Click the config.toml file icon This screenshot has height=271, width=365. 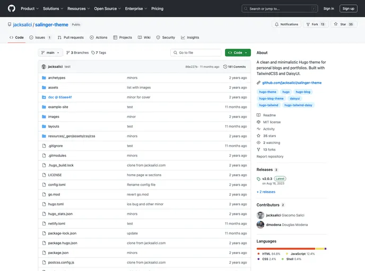pyautogui.click(x=44, y=185)
